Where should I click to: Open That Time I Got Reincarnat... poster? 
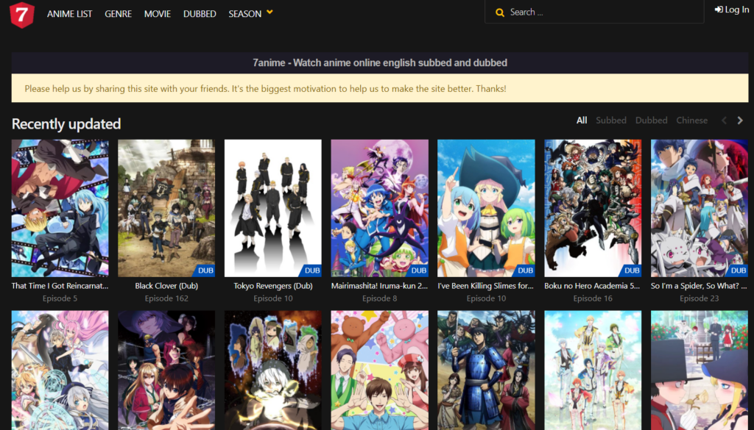coord(60,208)
